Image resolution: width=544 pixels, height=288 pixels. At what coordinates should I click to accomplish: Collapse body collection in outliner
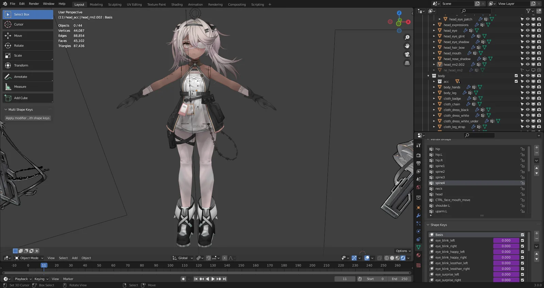coord(428,76)
